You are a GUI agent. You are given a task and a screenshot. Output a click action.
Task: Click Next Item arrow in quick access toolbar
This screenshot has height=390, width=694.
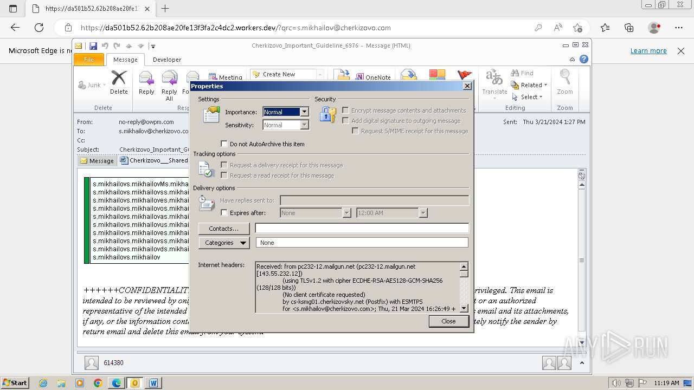[x=140, y=46]
